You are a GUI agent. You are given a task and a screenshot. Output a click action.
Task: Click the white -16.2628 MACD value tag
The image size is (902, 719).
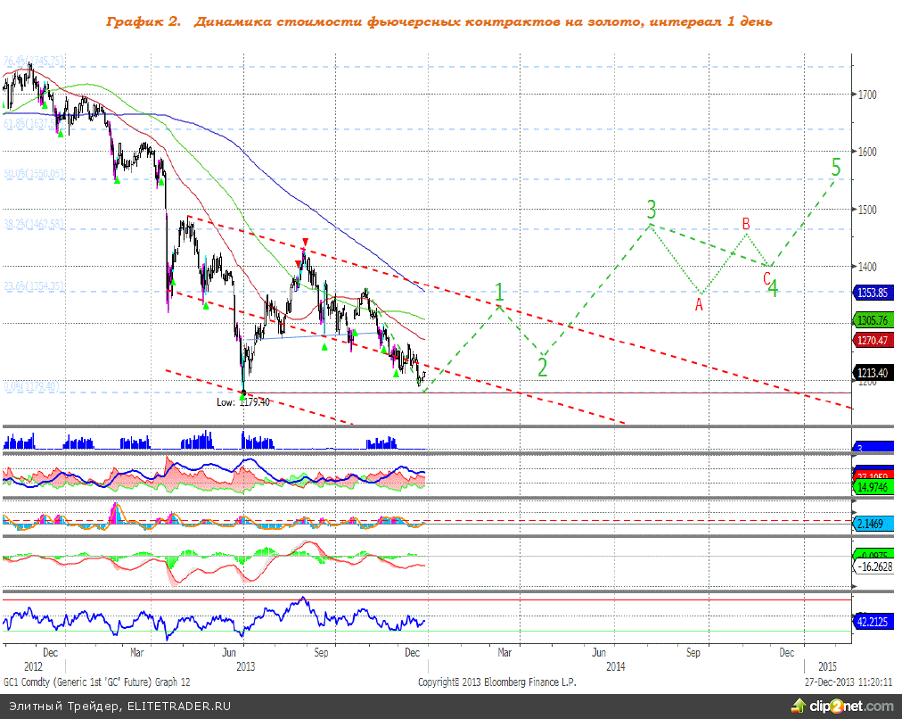tap(875, 566)
